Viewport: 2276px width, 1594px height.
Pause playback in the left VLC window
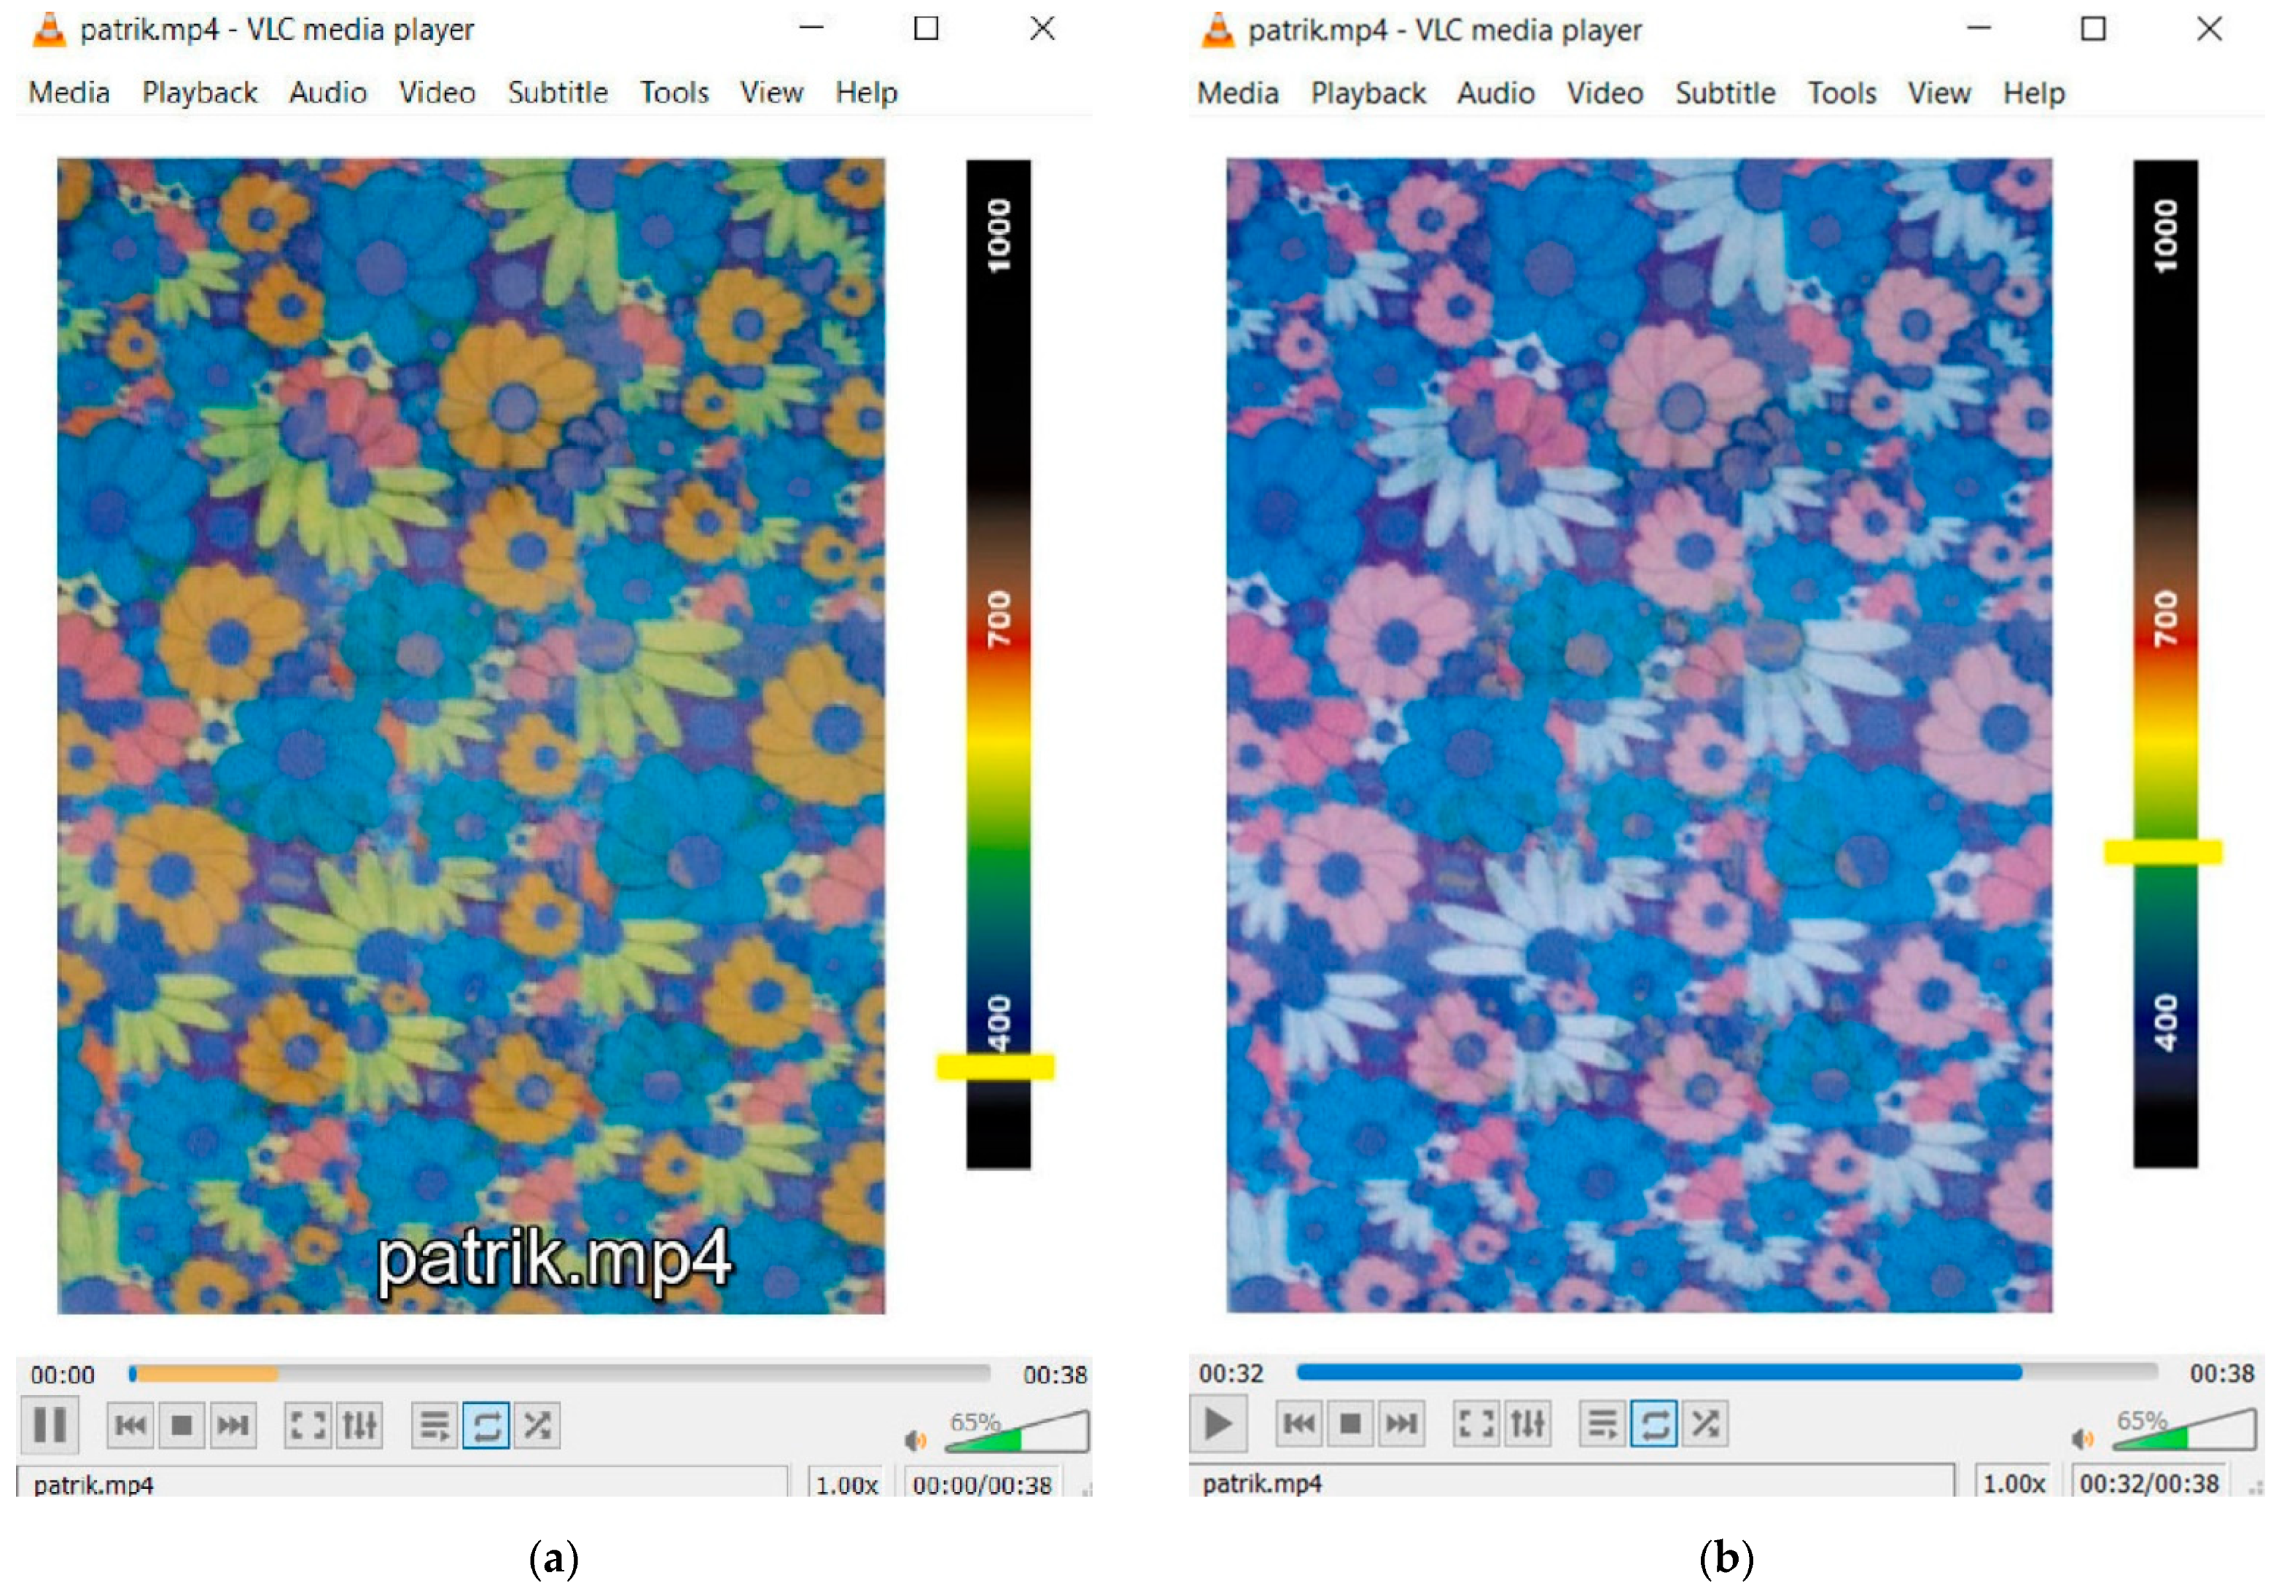48,1425
